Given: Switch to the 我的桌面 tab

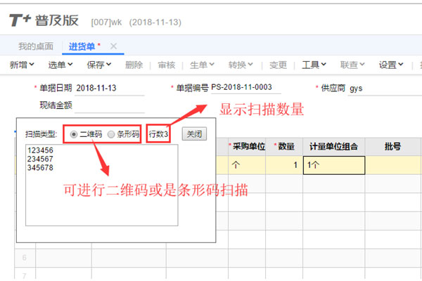Looking at the screenshot, I should tap(36, 46).
